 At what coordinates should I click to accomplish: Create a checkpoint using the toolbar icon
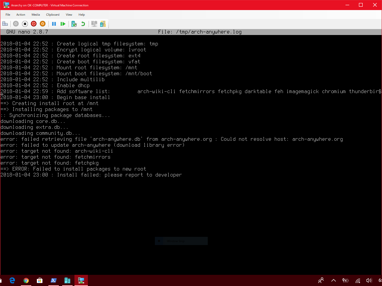[74, 24]
